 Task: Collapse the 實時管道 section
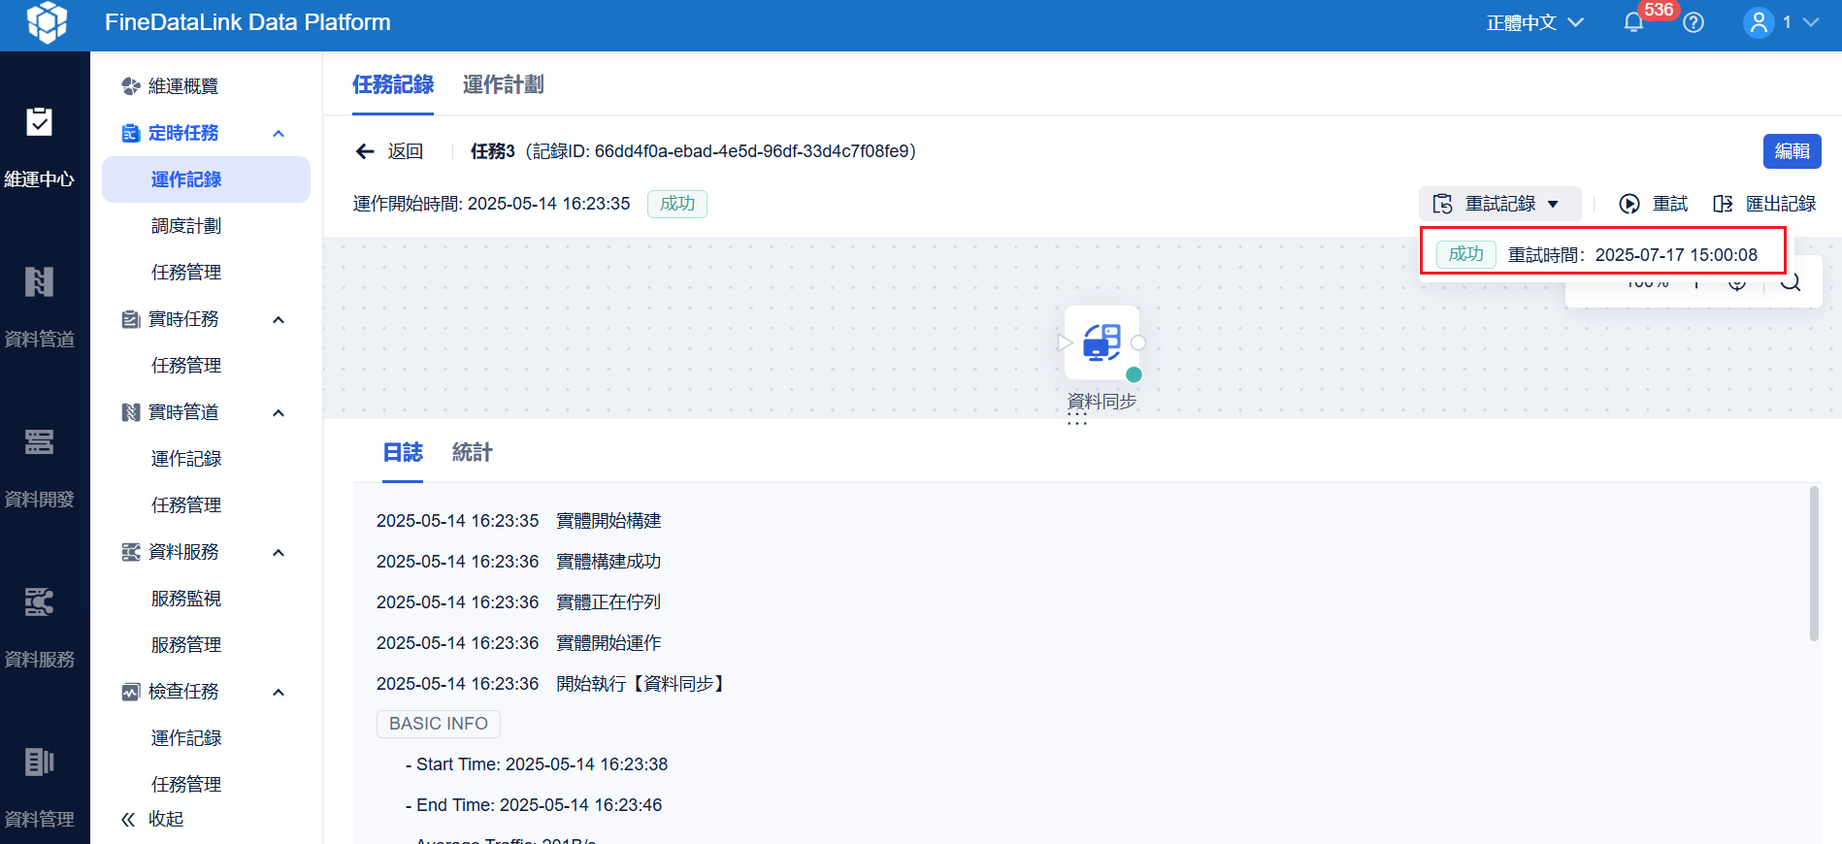(279, 412)
